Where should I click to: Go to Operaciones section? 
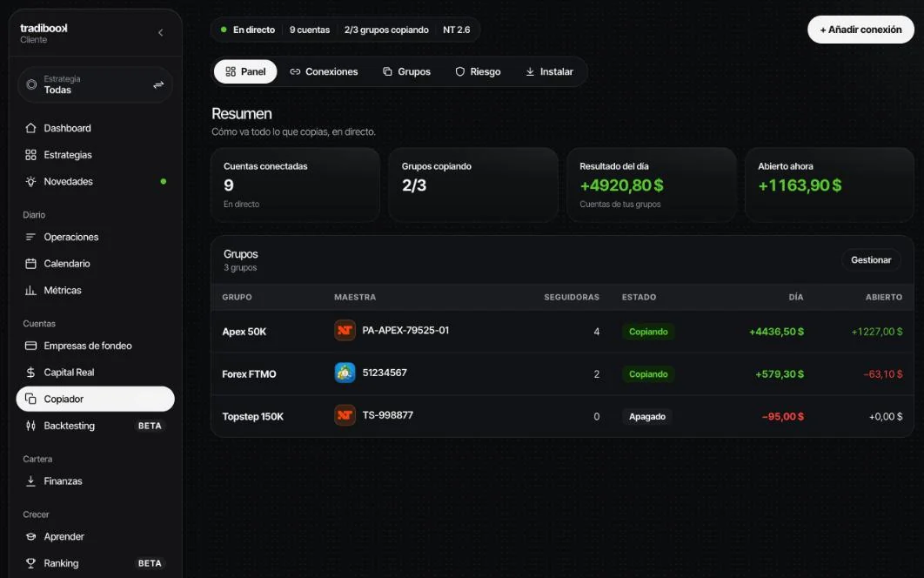tap(95, 237)
